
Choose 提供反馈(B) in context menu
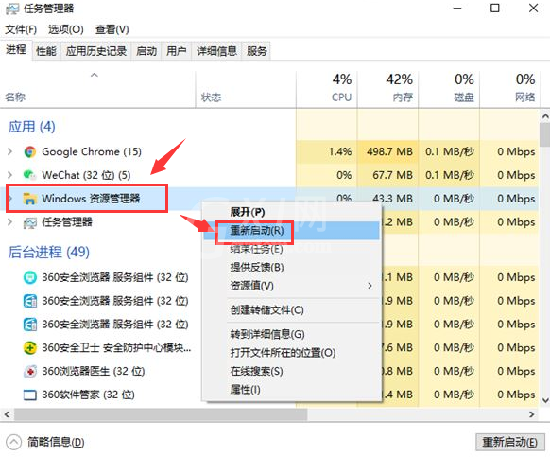(291, 268)
